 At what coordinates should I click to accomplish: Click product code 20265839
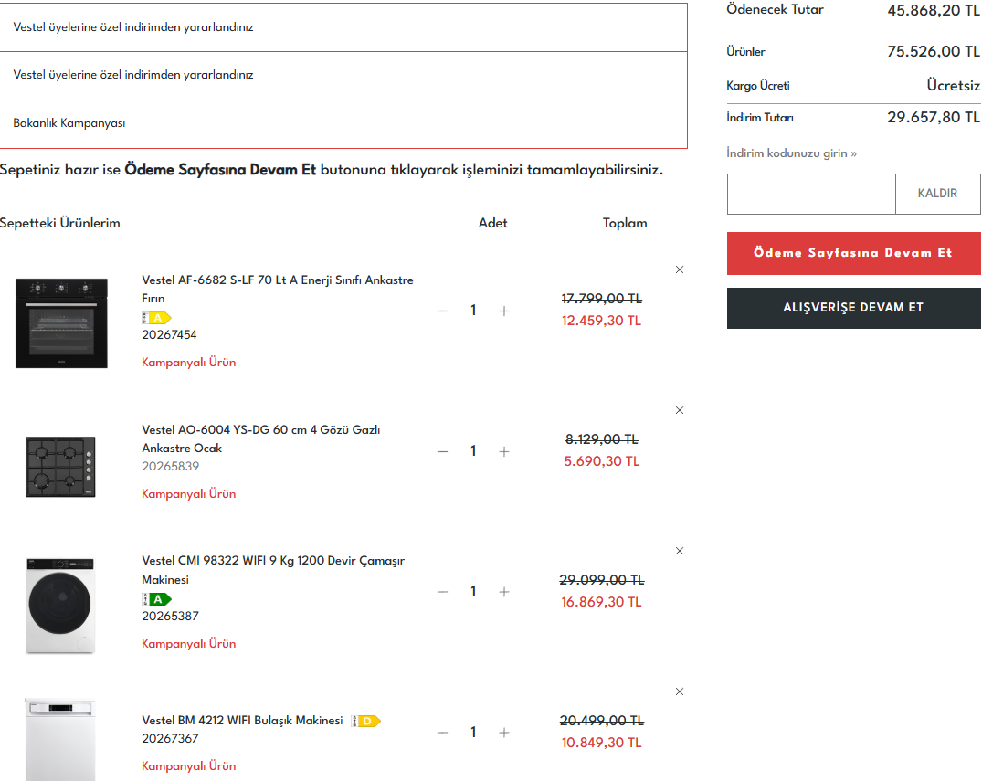tap(170, 467)
